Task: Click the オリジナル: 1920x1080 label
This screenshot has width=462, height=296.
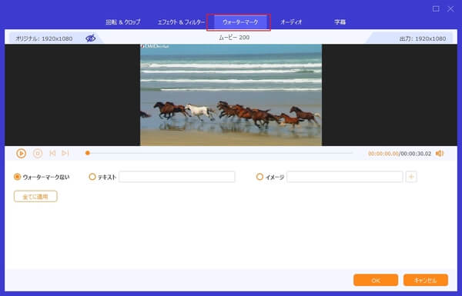Action: click(x=44, y=38)
